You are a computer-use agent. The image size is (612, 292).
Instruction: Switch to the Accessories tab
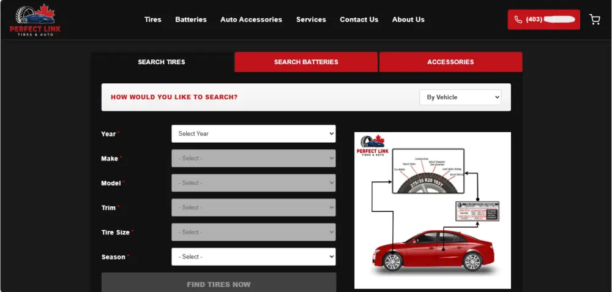(450, 62)
